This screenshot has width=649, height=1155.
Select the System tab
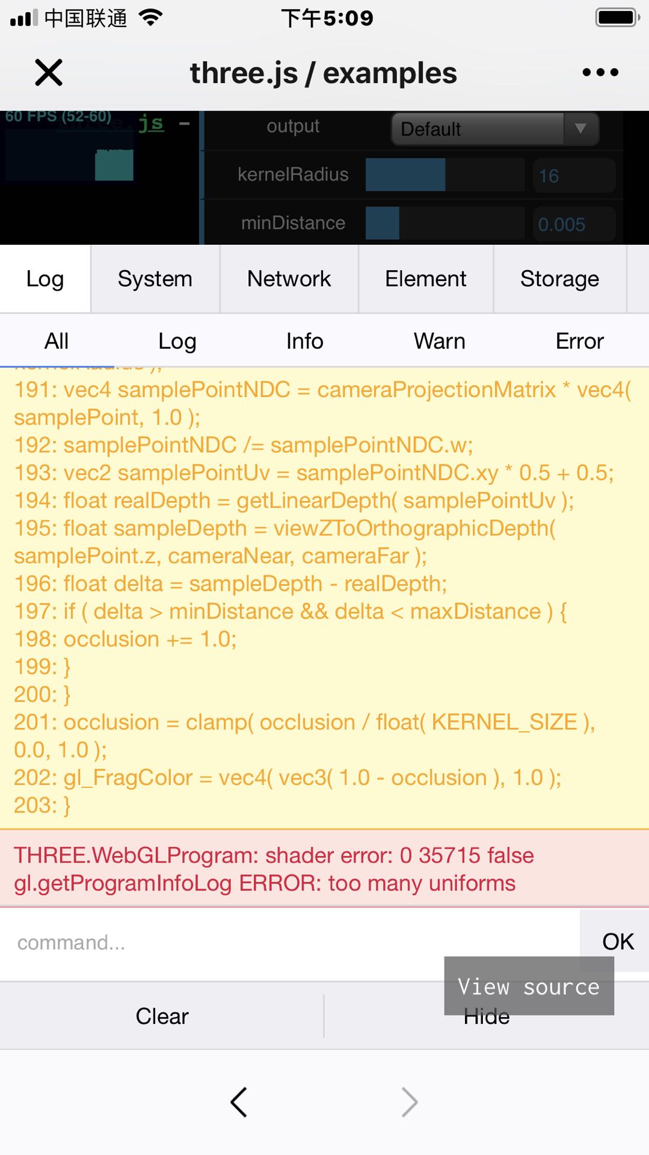tap(155, 279)
